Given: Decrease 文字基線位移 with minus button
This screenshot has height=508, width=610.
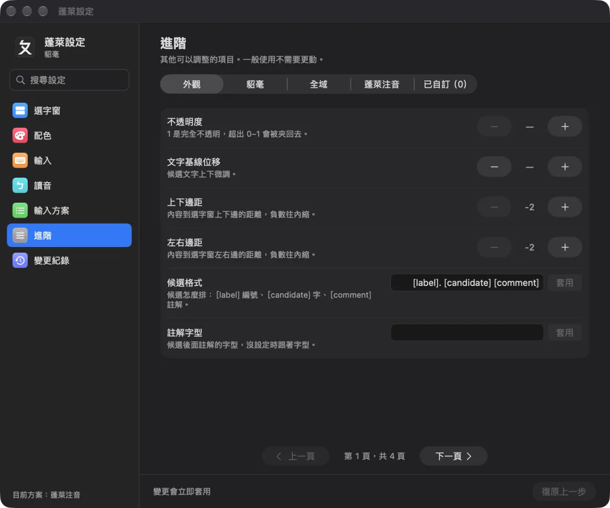Looking at the screenshot, I should (494, 167).
